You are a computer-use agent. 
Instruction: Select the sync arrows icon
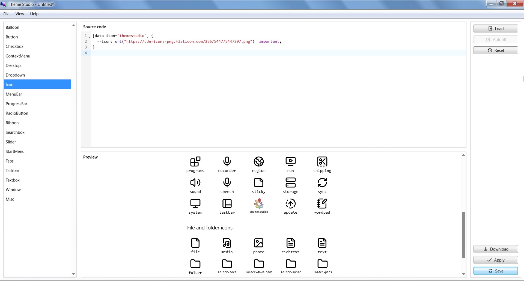[x=322, y=182]
